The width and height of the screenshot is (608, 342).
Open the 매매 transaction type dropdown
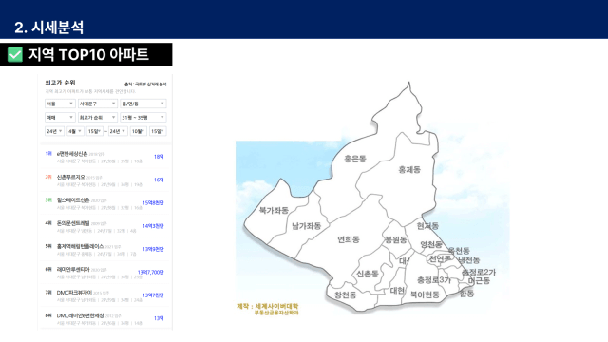coord(60,117)
